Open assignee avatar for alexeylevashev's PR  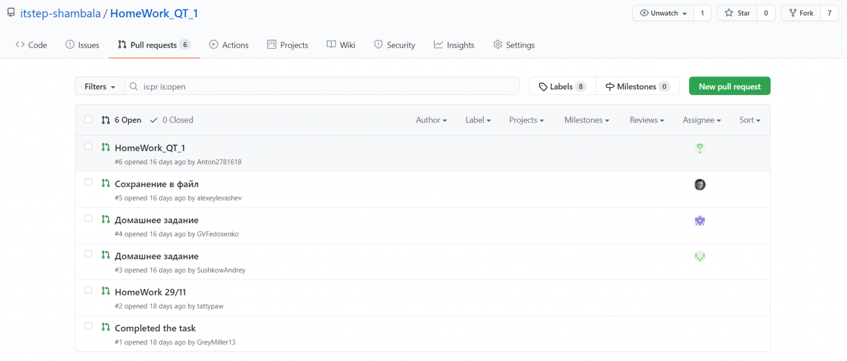pos(700,185)
